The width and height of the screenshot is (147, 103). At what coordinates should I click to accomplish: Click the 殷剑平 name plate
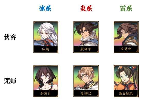tap(86, 49)
